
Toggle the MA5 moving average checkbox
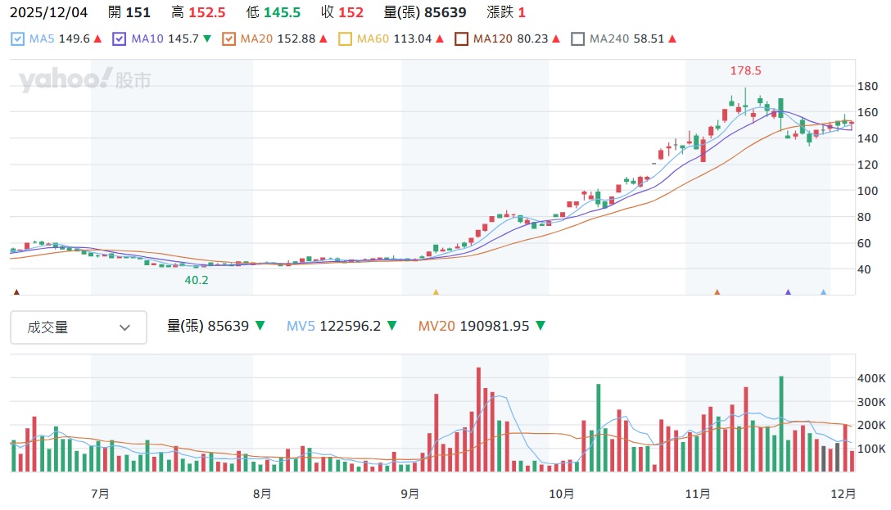pos(18,38)
